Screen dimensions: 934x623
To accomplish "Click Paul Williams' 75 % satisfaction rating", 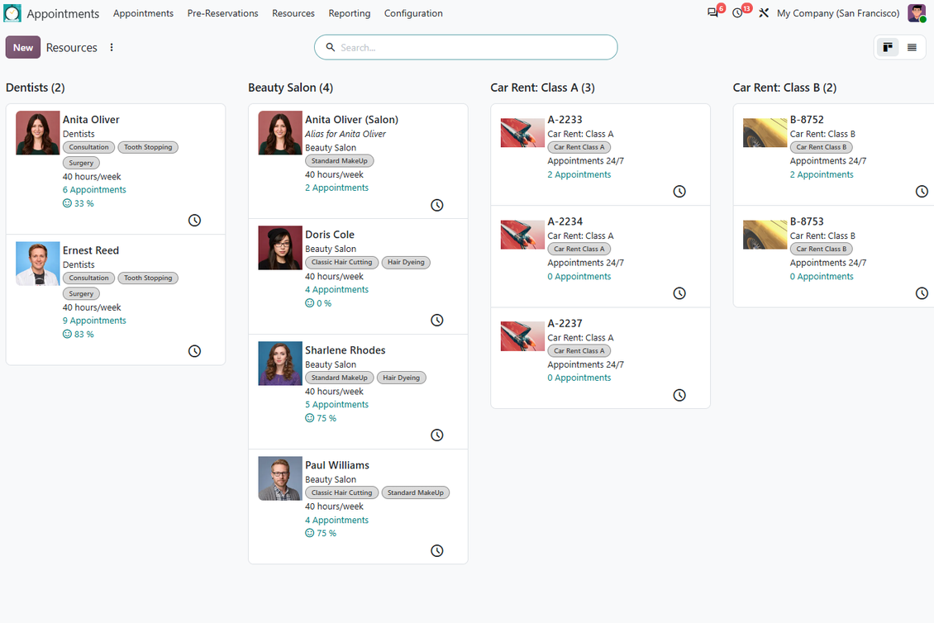I will 321,533.
